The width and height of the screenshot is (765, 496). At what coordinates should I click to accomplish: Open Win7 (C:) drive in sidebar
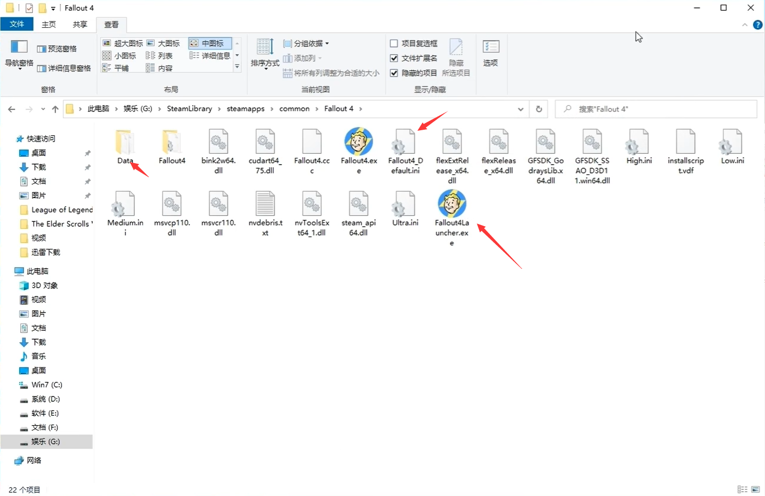[x=47, y=385]
